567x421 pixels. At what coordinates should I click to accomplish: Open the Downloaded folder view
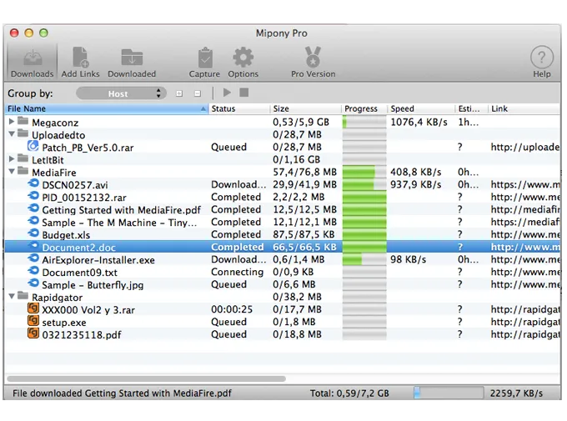coord(132,63)
